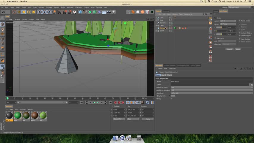
Task: Enable the Points Center checkbox
Action: [240, 21]
